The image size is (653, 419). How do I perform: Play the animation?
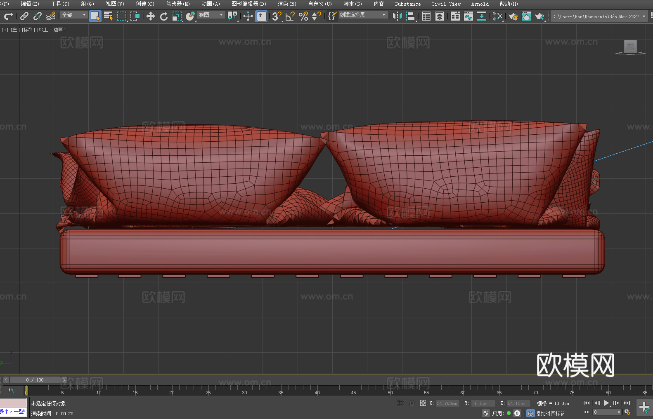pyautogui.click(x=606, y=403)
